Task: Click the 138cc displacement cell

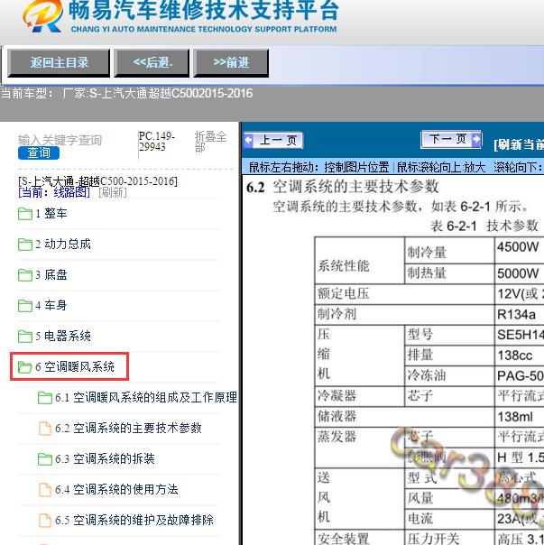Action: [x=519, y=356]
